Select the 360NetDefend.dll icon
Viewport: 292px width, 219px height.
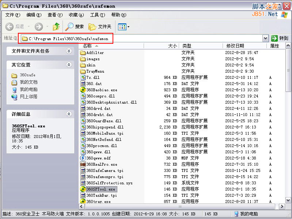click(83, 139)
